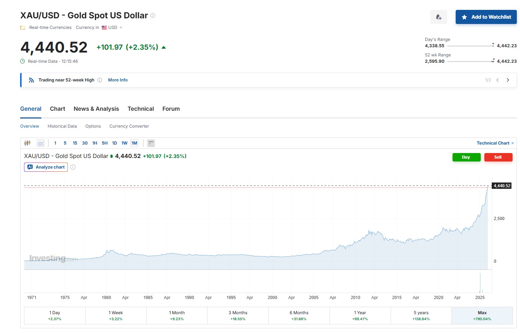Click the Trading near 52-week High text

pos(66,80)
